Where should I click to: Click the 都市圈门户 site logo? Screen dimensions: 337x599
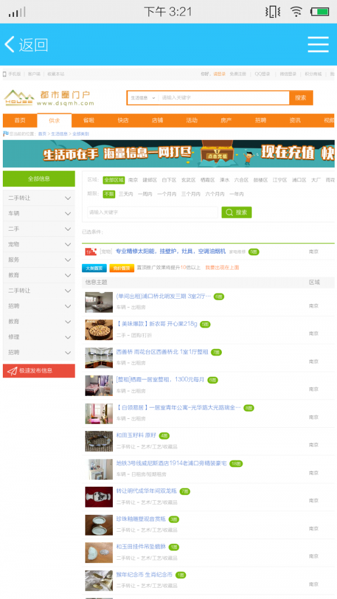click(x=49, y=98)
